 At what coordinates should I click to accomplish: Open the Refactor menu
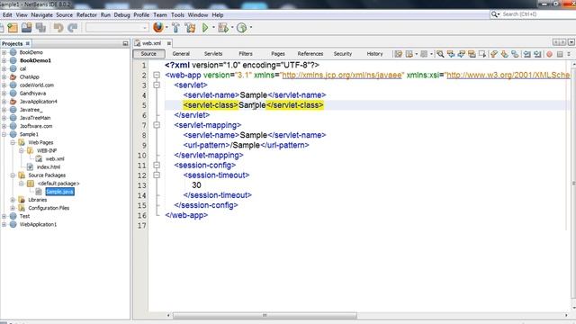(x=86, y=15)
